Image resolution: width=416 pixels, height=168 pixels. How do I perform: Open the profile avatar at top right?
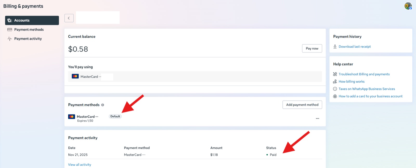click(408, 6)
